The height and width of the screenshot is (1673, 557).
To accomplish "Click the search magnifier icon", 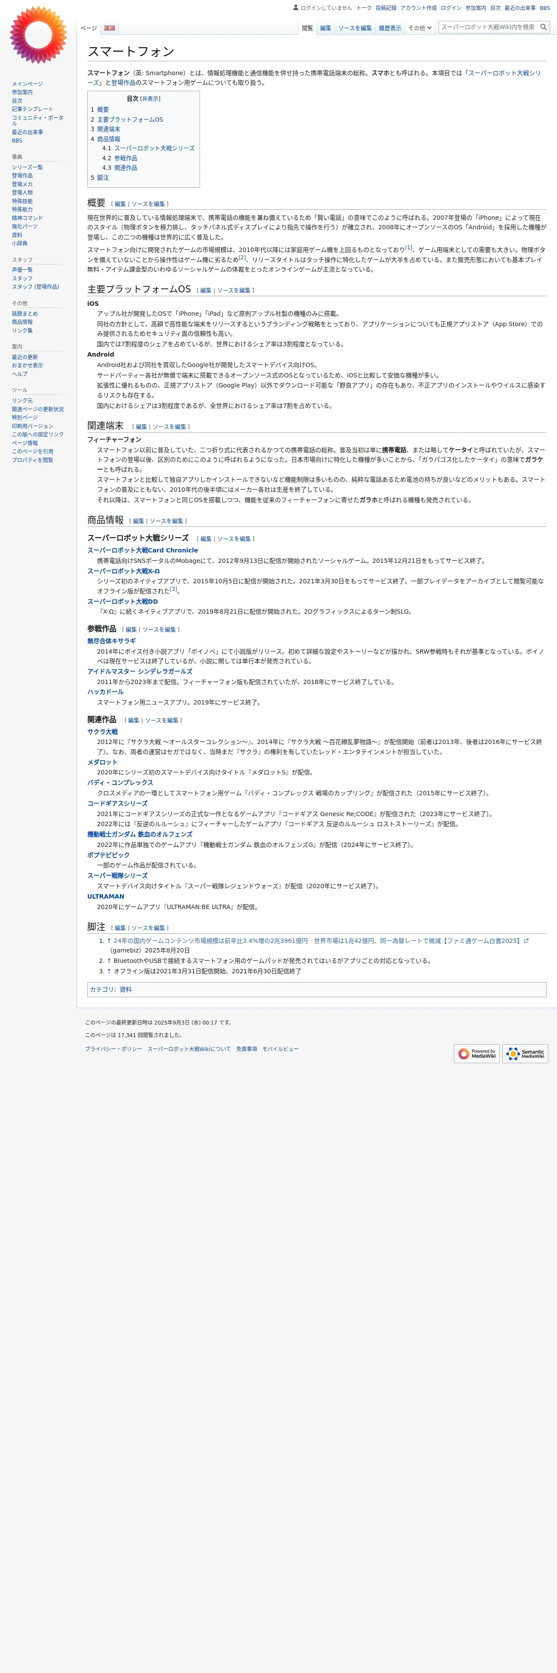I will [x=544, y=27].
